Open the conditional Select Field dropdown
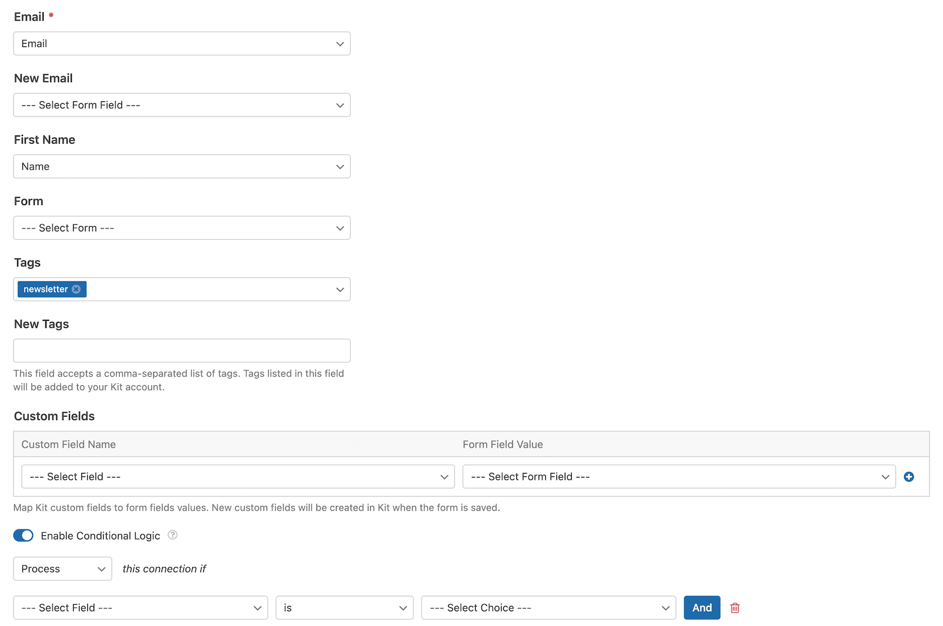This screenshot has height=626, width=943. (140, 608)
